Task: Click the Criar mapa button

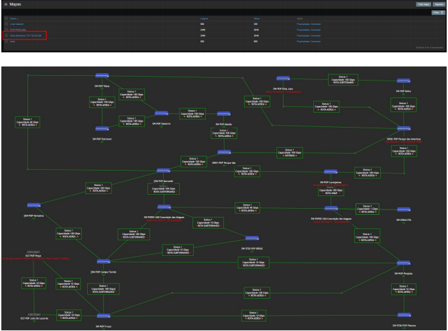Action: (x=423, y=4)
